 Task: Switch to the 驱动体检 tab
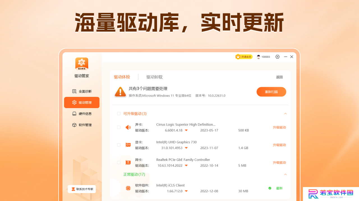pos(122,77)
